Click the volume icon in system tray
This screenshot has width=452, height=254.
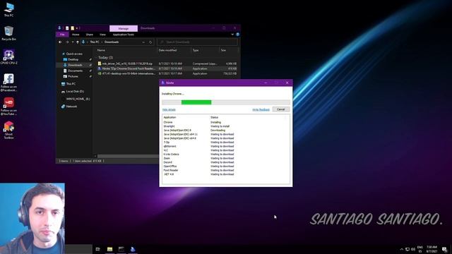[x=412, y=249]
